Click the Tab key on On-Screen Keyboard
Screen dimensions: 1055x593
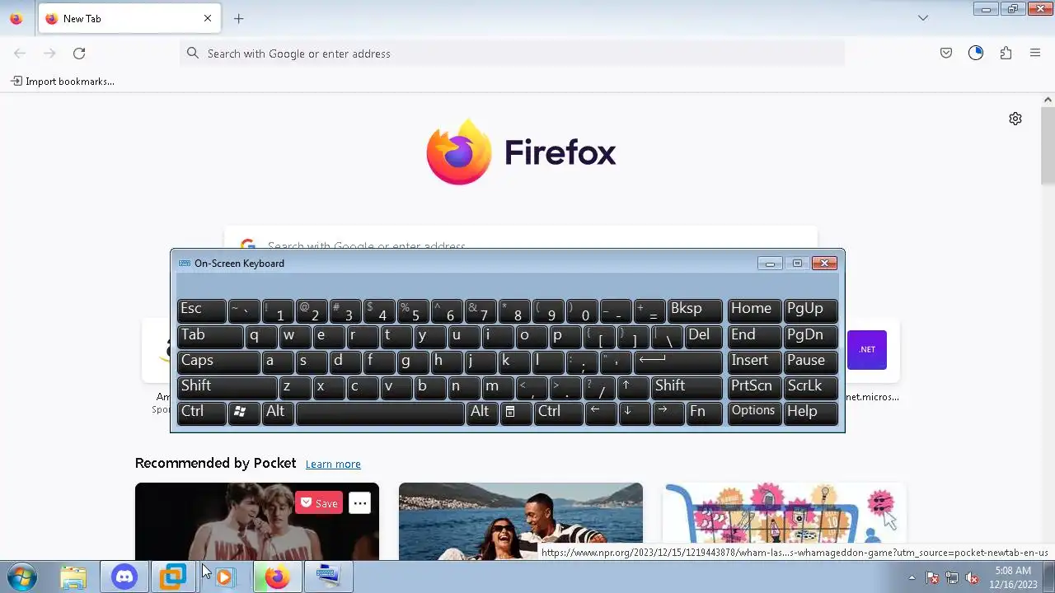[x=210, y=336]
